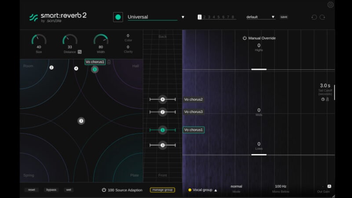Click the lock icon under Tail Cutoff
Viewport: 352px width, 198px height.
point(327,99)
